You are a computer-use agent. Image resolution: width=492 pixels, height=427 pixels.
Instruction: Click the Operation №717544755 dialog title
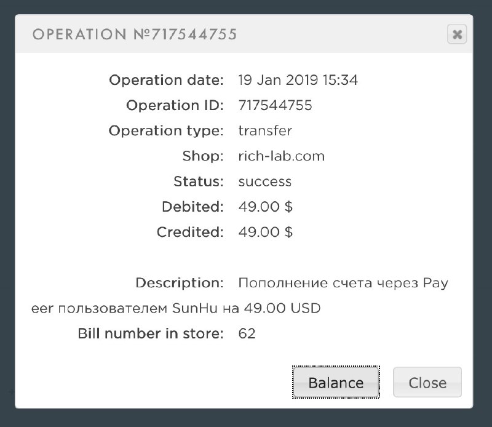coord(135,34)
